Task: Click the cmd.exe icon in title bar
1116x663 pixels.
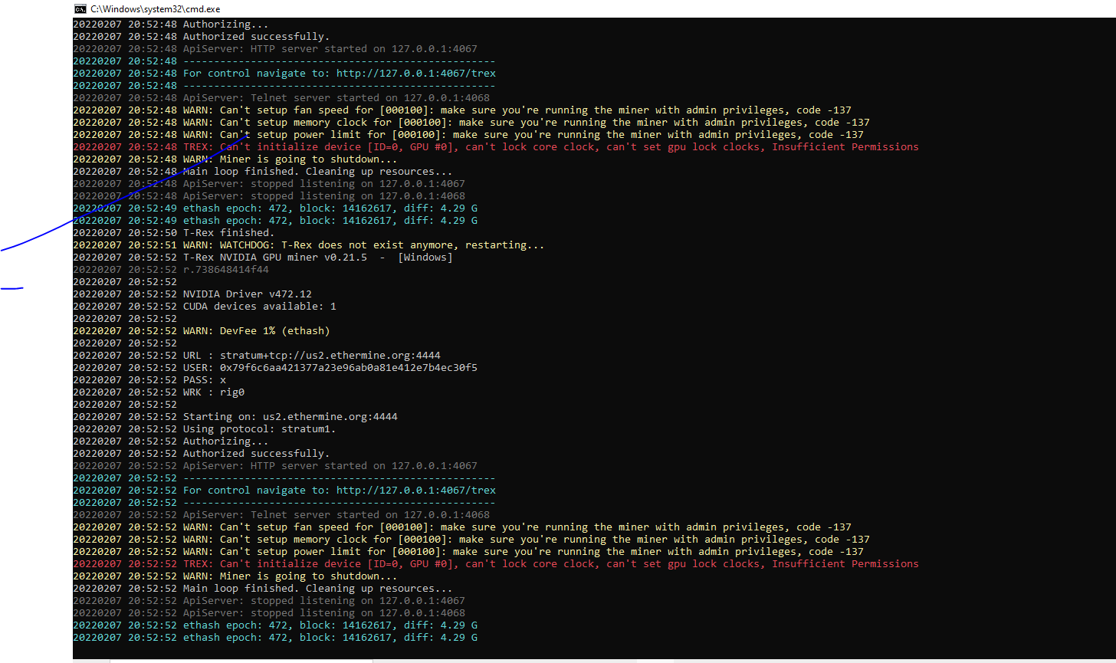Action: coord(80,8)
